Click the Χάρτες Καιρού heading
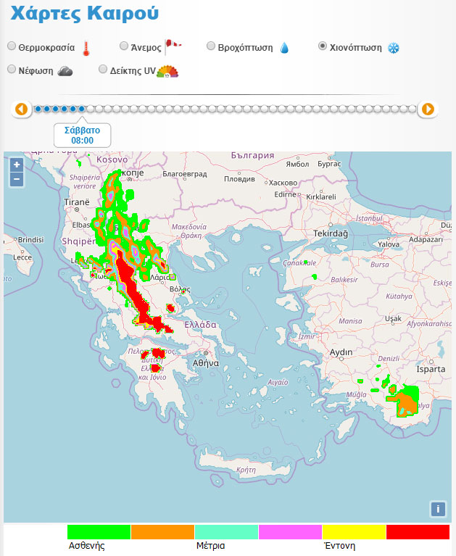 pyautogui.click(x=84, y=14)
